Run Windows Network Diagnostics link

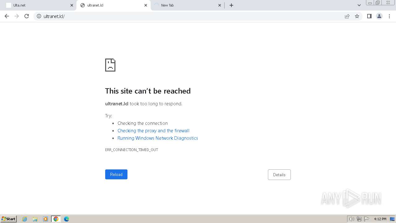click(158, 138)
